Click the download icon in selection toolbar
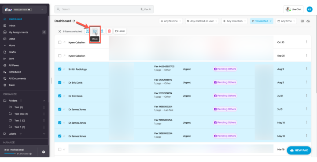Image resolution: width=317 pixels, height=162 pixels. [102, 31]
